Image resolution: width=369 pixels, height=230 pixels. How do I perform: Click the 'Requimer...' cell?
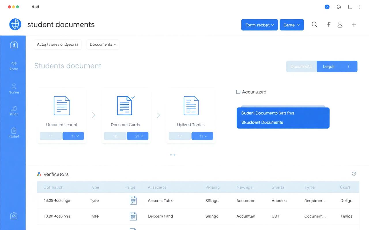click(315, 201)
